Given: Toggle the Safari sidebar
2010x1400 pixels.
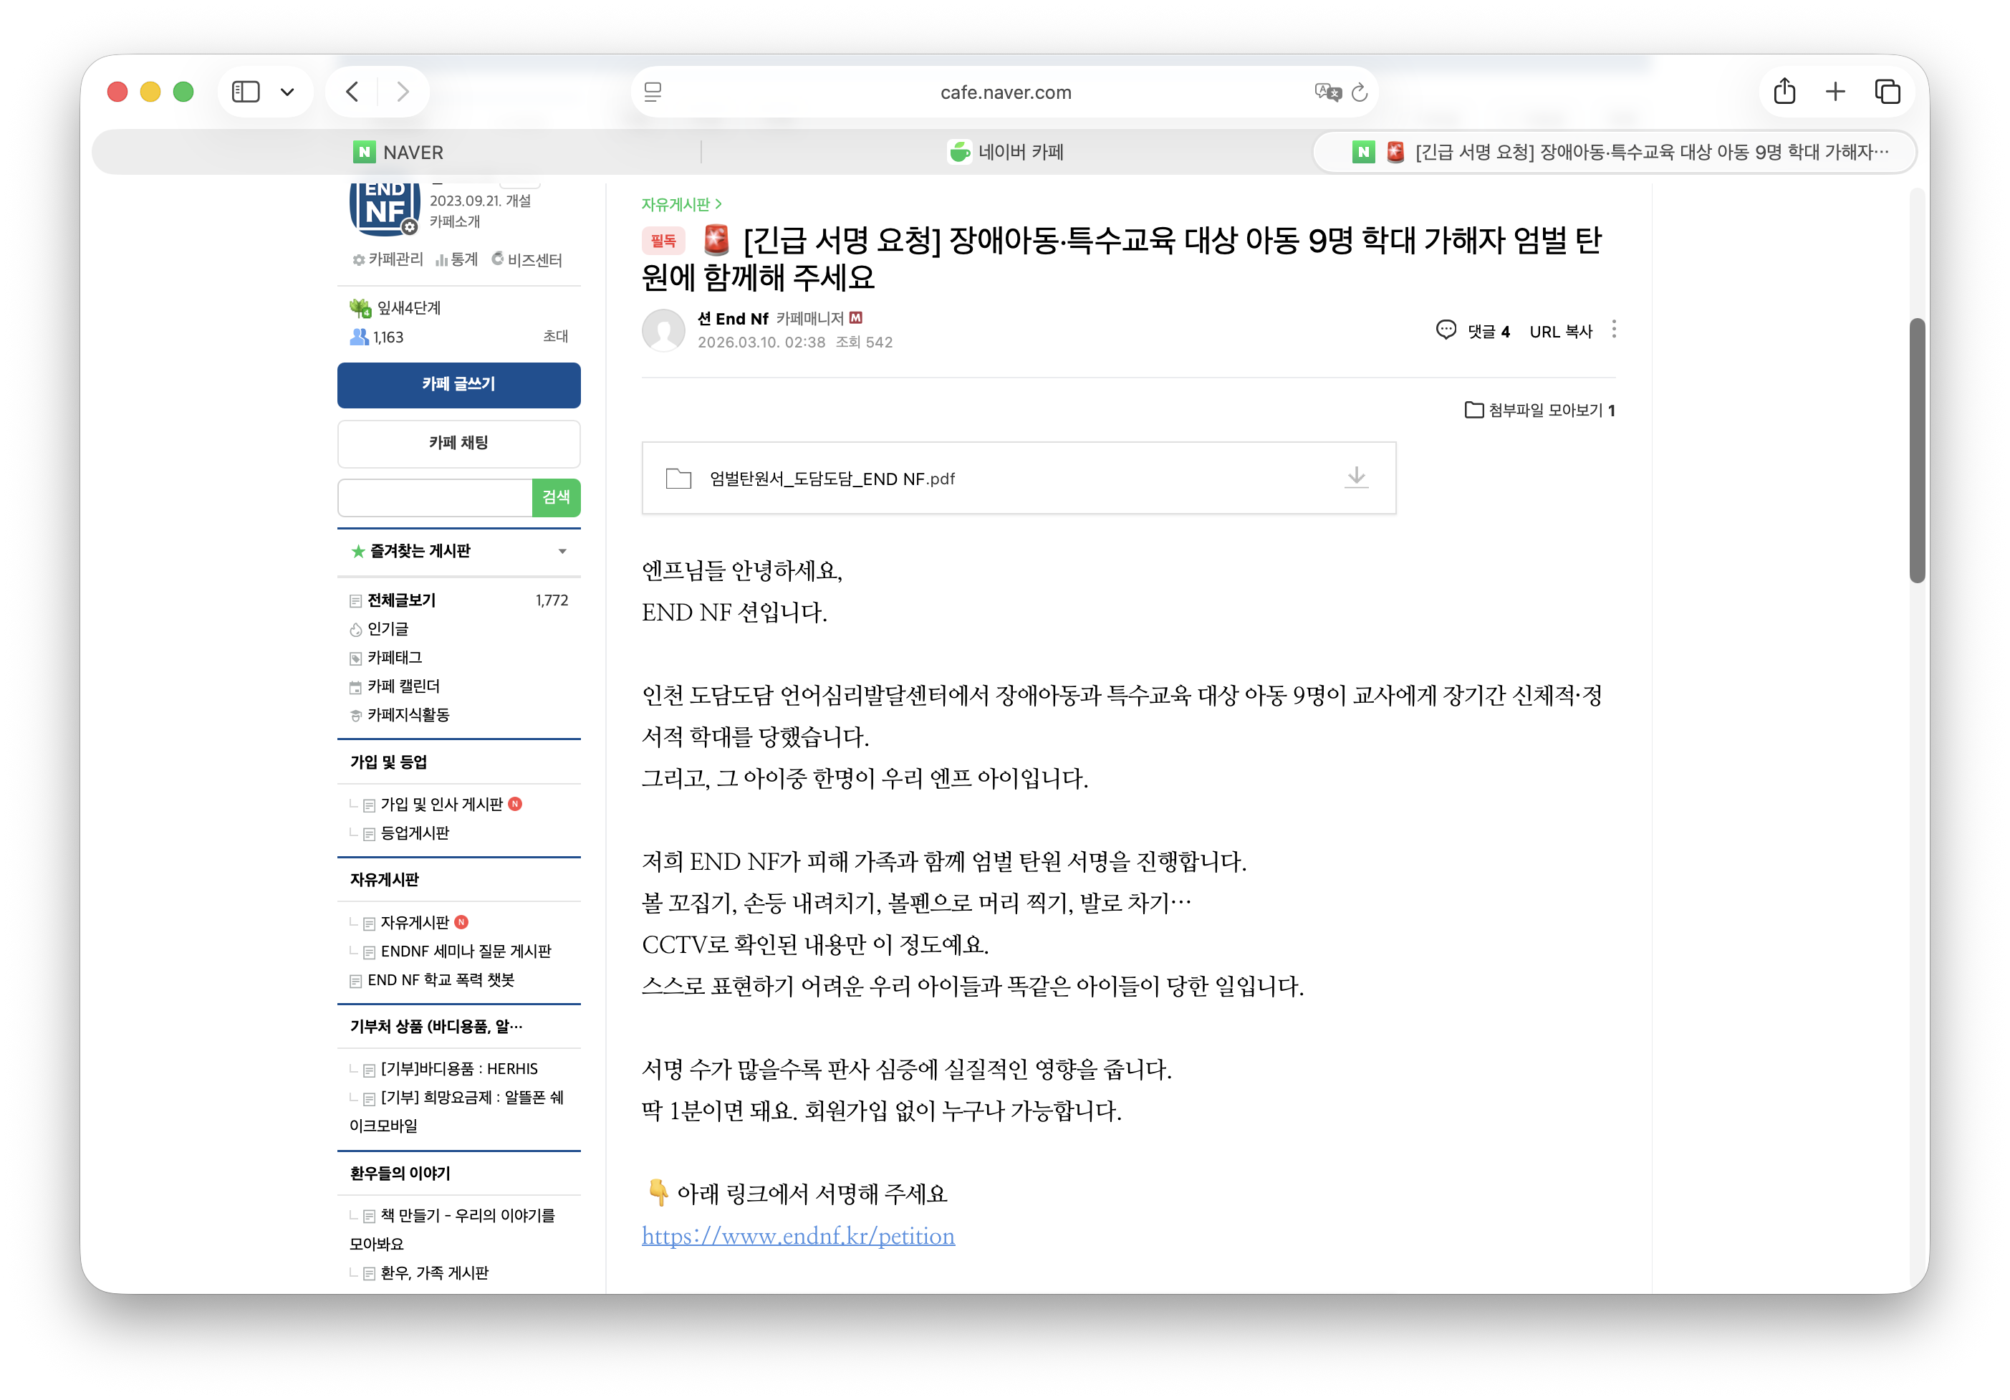Looking at the screenshot, I should point(246,92).
